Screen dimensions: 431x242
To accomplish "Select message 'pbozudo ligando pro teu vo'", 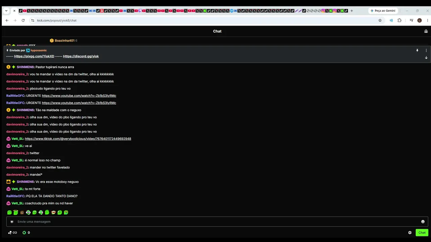I will (x=50, y=88).
